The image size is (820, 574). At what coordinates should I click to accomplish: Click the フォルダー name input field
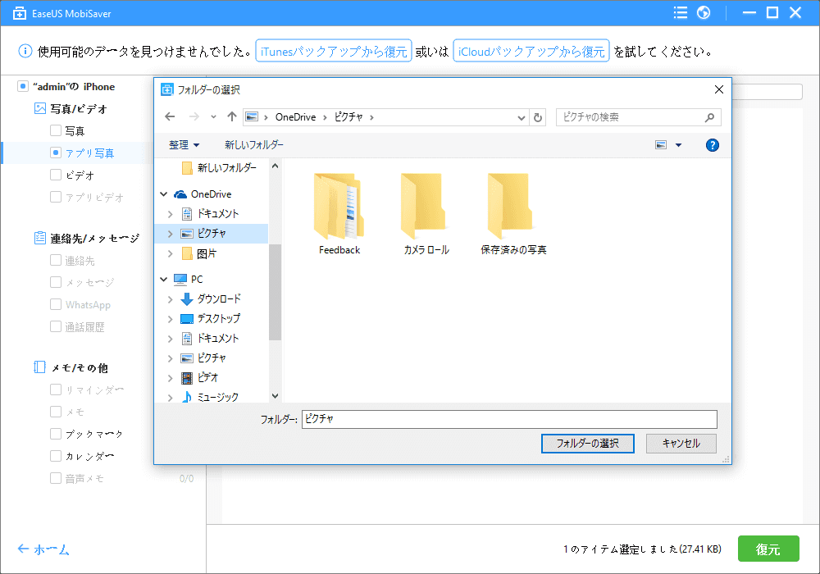pos(509,419)
